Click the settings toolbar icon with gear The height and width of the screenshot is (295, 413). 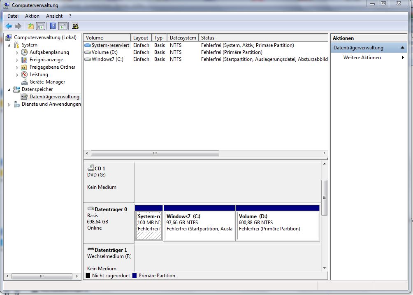coord(75,26)
